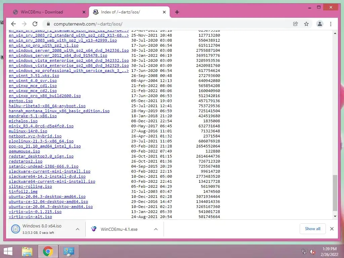The width and height of the screenshot is (344, 258).
Task: Select the date 31-Jul-2003 03:47
Action: point(152,192)
